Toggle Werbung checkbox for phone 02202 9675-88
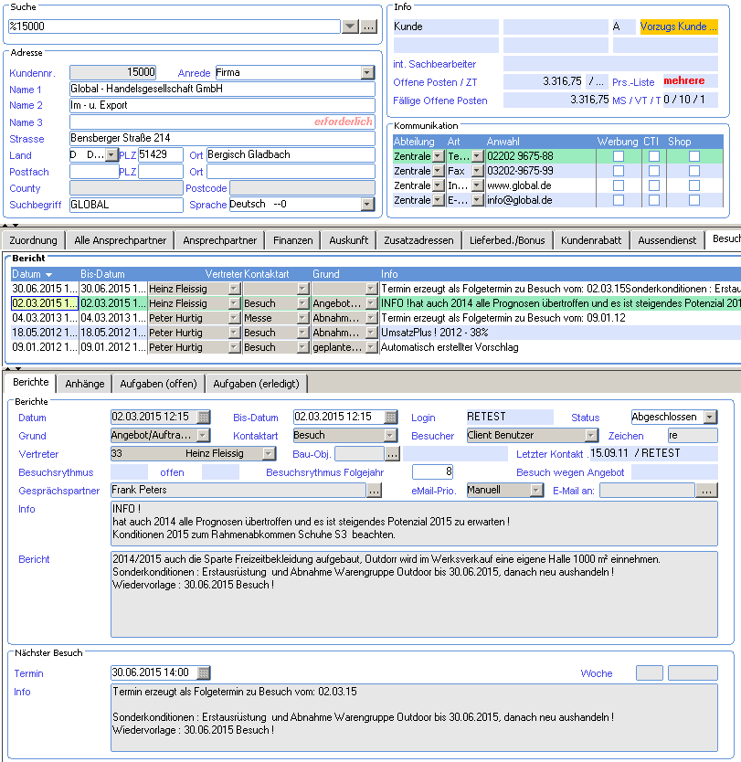The image size is (741, 762). click(x=618, y=156)
